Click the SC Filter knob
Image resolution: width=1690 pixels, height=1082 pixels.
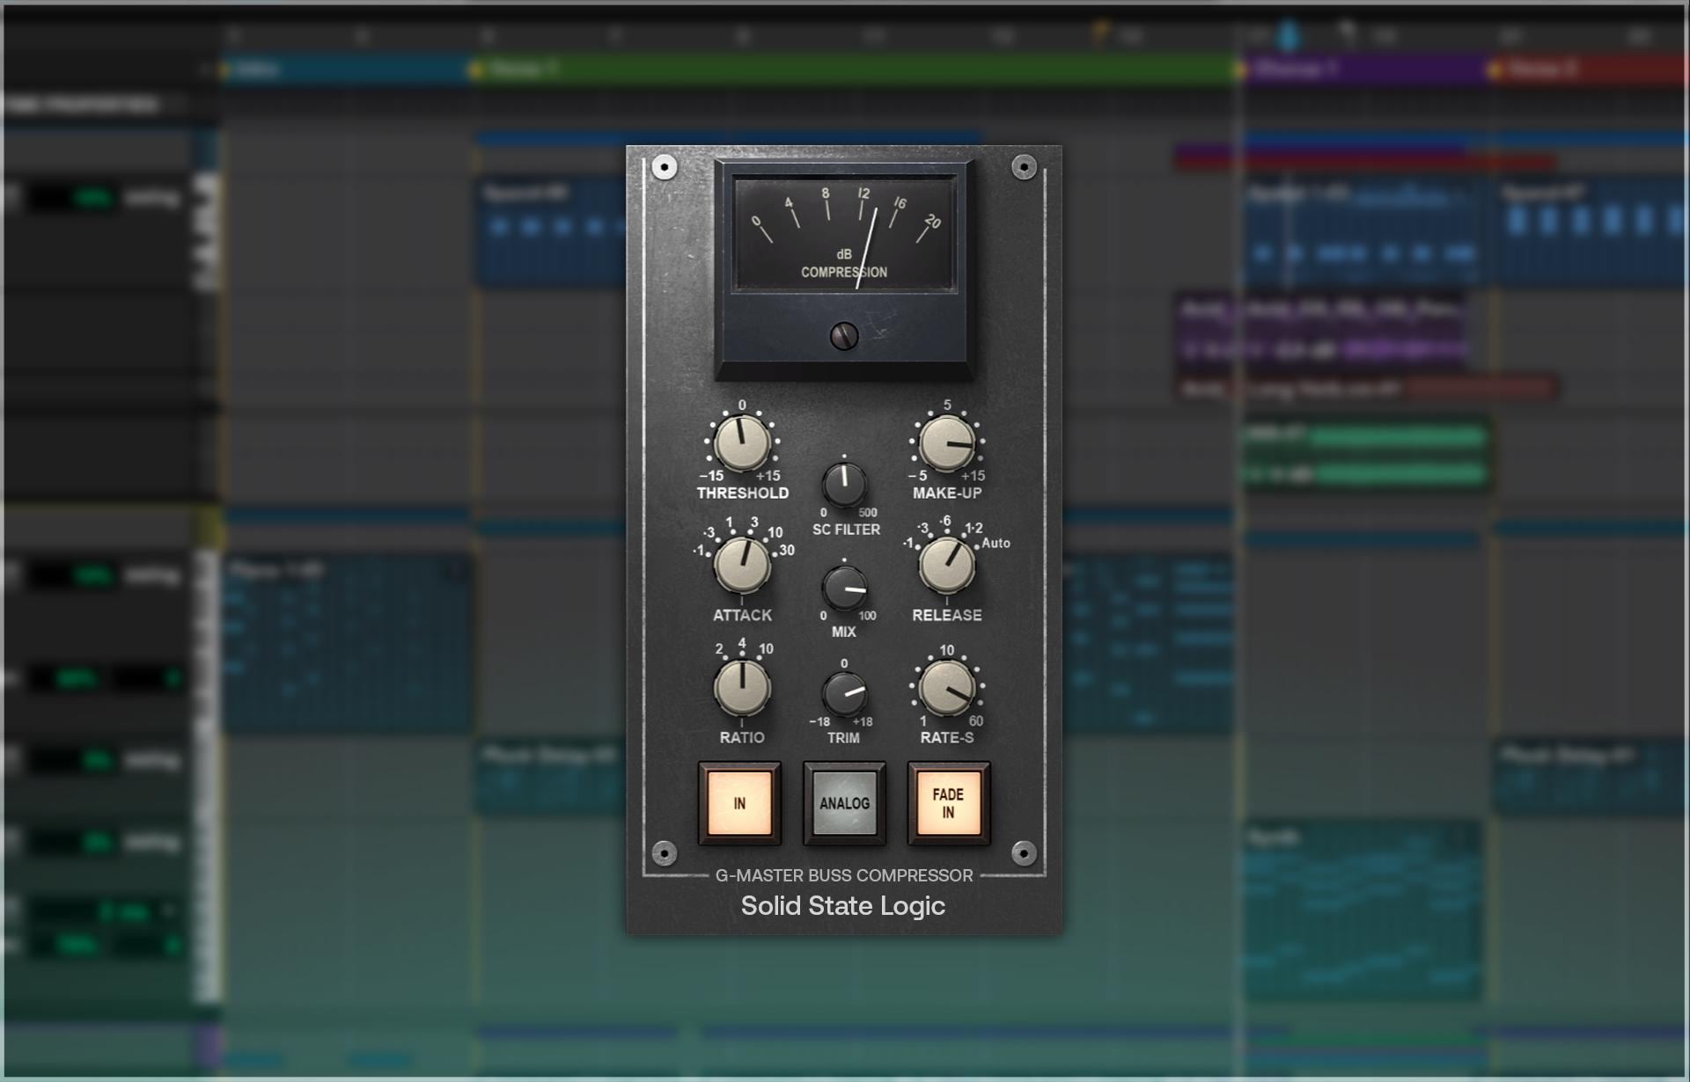(x=844, y=485)
